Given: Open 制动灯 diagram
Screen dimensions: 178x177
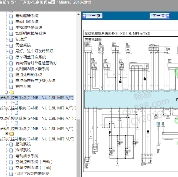Looking at the screenshot, I should click(21, 40).
